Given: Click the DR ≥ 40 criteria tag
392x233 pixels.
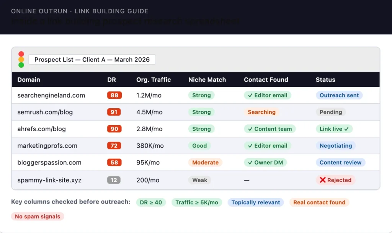Looking at the screenshot, I should pyautogui.click(x=151, y=202).
